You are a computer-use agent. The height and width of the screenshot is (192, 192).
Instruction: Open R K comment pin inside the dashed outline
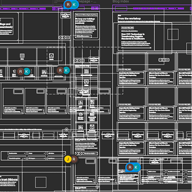tap(63, 70)
